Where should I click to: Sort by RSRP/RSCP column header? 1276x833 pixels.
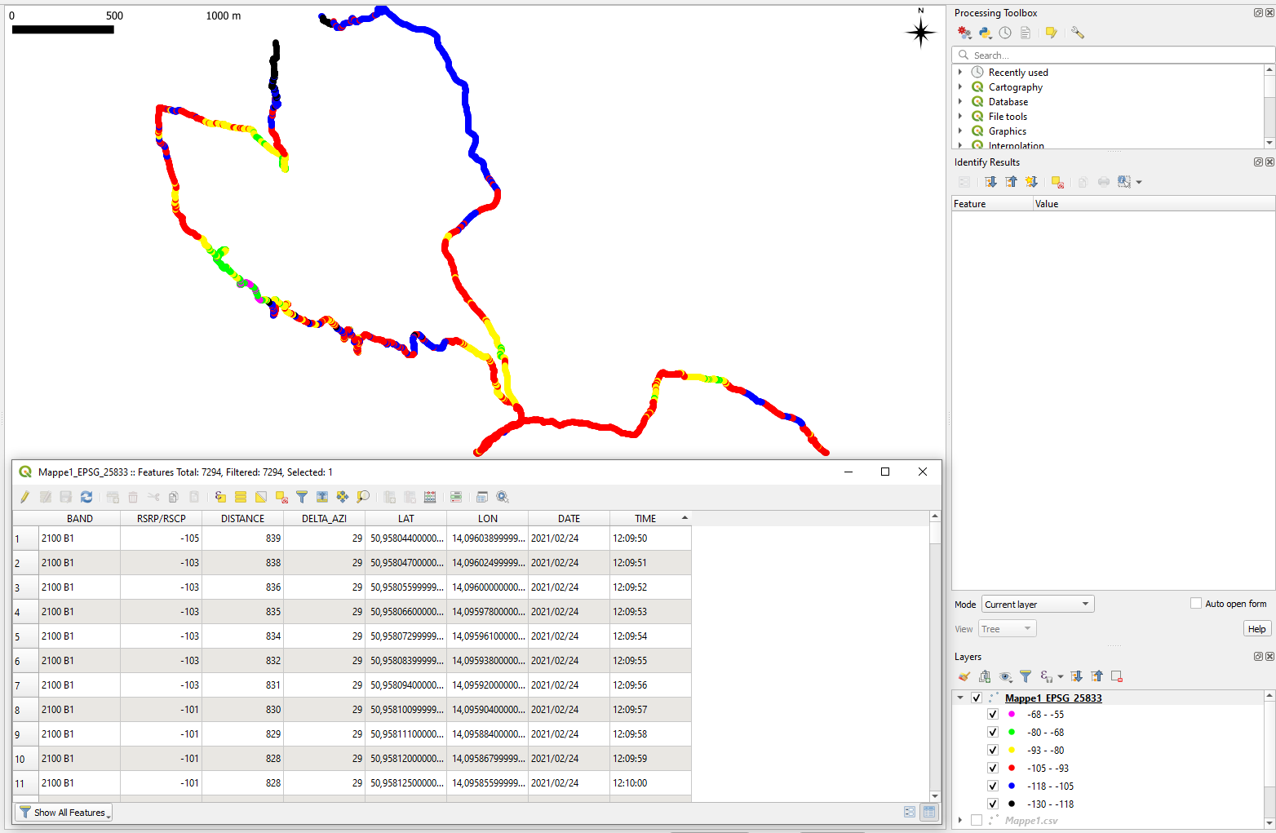point(162,518)
